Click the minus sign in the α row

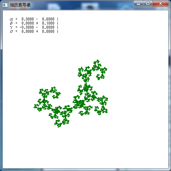(37, 19)
